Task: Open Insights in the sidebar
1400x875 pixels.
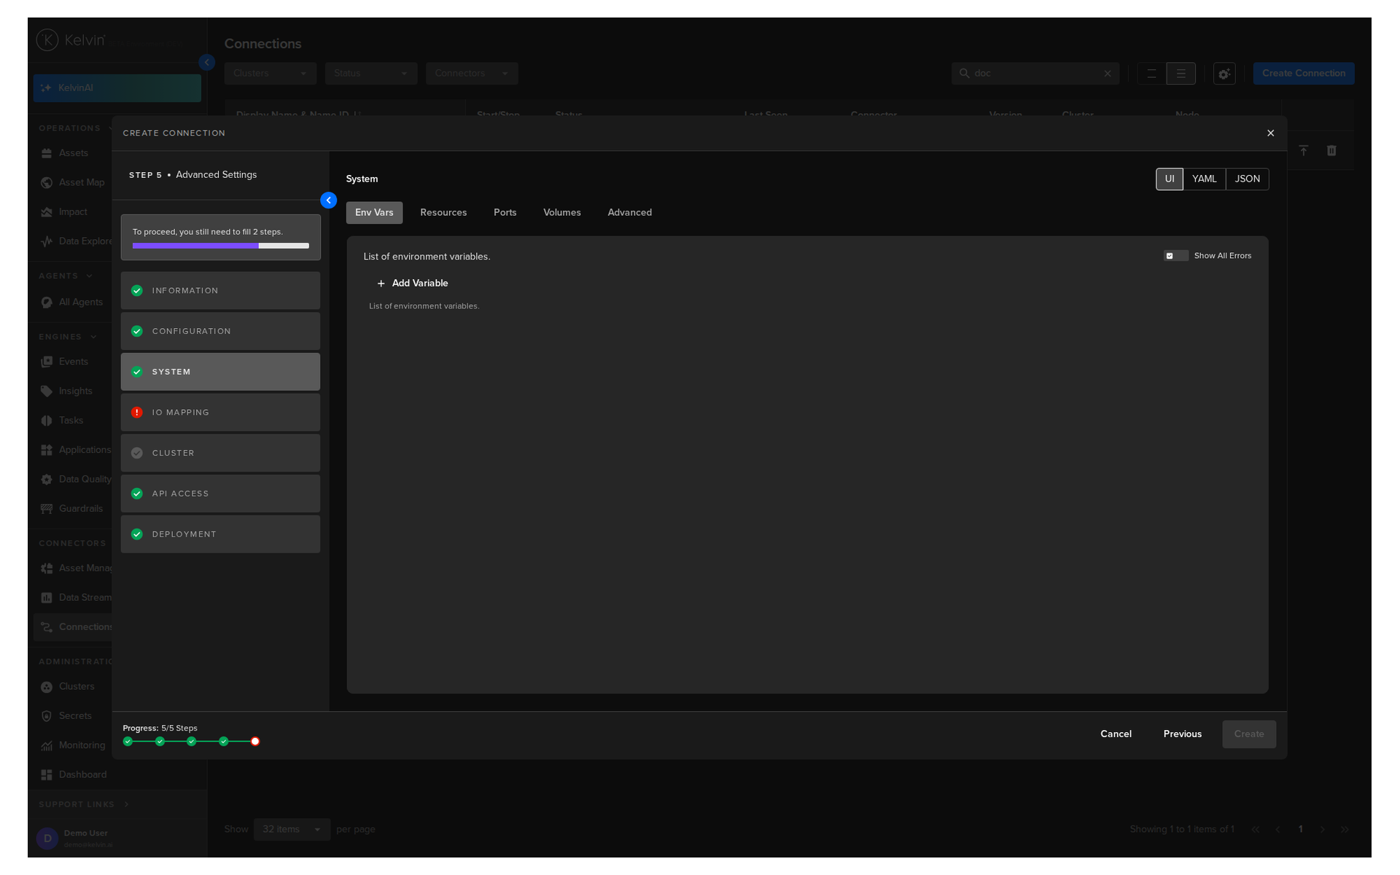Action: [73, 392]
